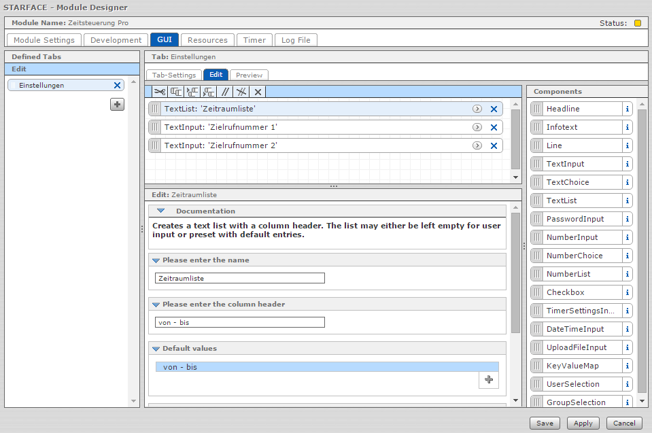This screenshot has height=433, width=652.
Task: Open the Log File tab
Action: click(x=296, y=40)
